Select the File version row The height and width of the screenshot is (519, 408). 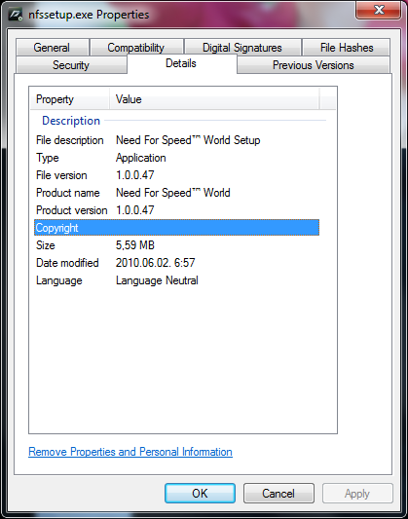[x=176, y=175]
